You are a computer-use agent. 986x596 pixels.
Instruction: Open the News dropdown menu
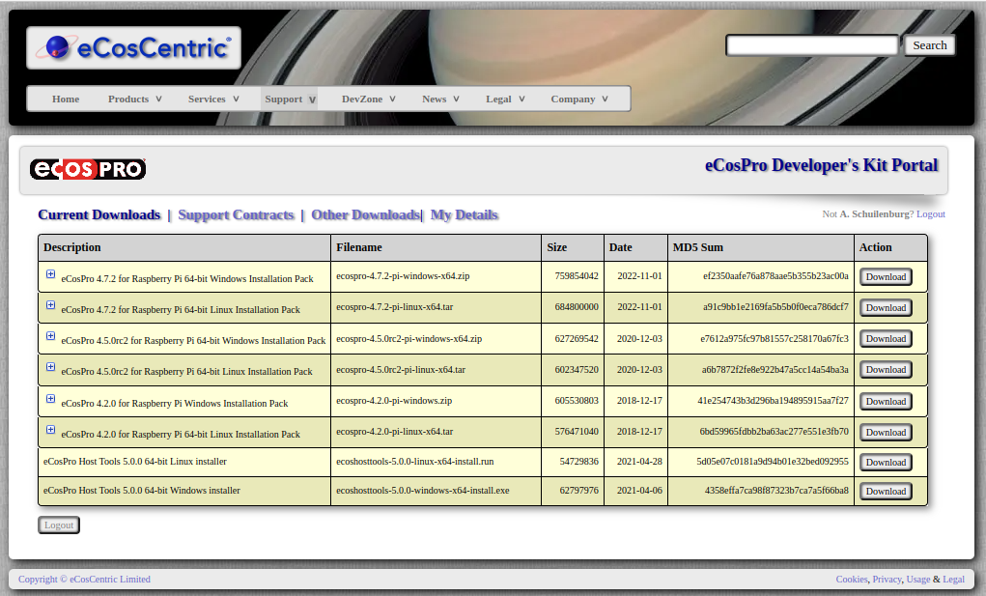coord(440,99)
